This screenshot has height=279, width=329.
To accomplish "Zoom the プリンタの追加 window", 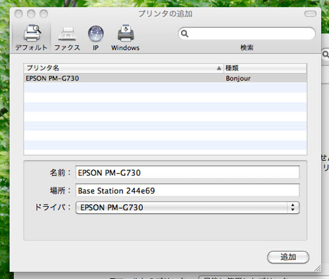I will [43, 14].
